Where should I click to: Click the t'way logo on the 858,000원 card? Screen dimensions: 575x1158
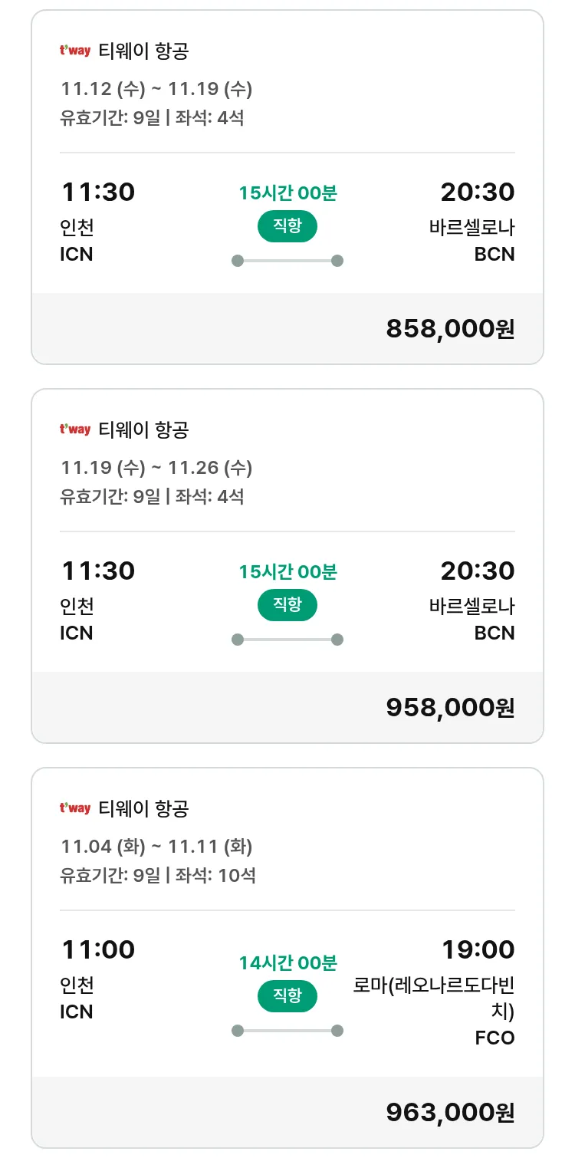75,51
